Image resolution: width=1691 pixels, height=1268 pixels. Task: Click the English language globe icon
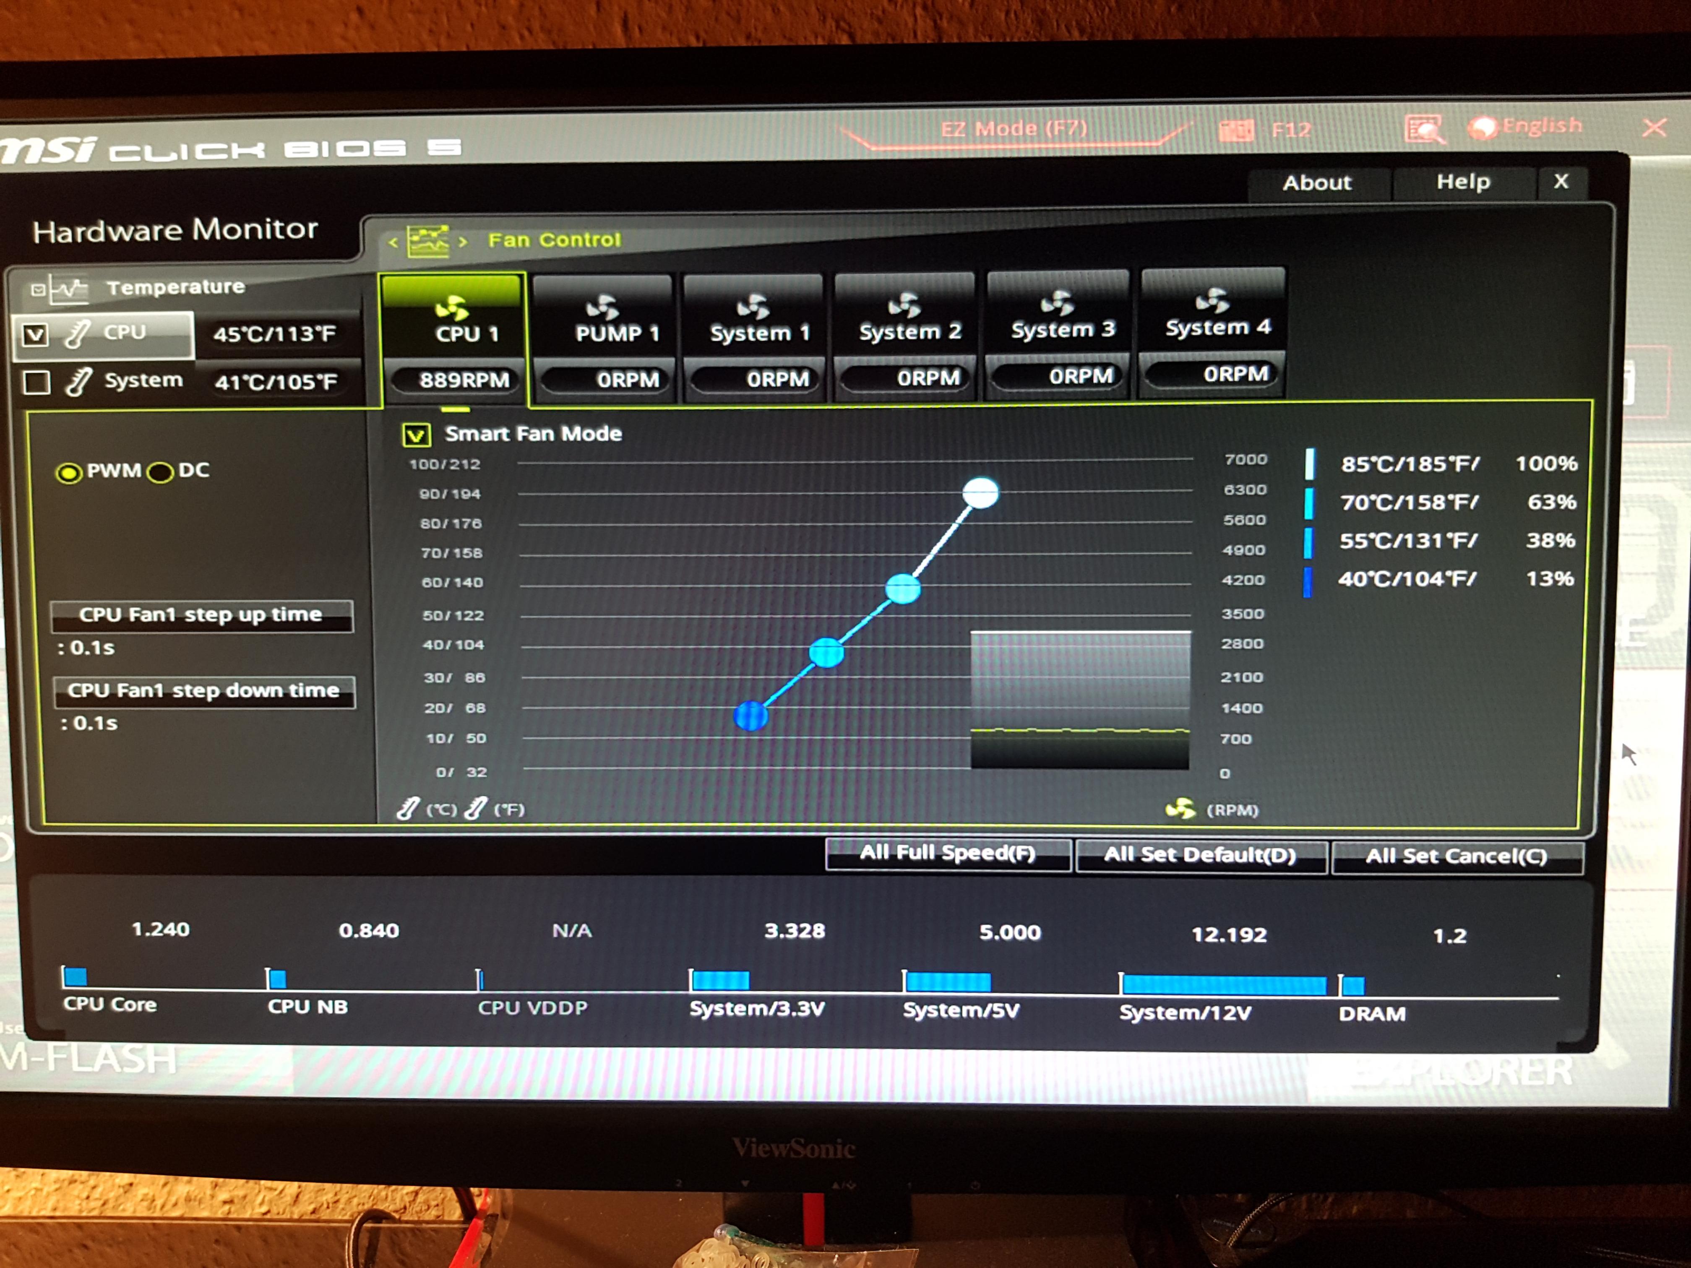[x=1483, y=128]
